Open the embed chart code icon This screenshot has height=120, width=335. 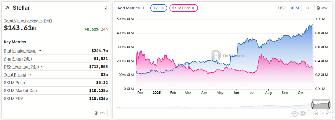(308, 8)
